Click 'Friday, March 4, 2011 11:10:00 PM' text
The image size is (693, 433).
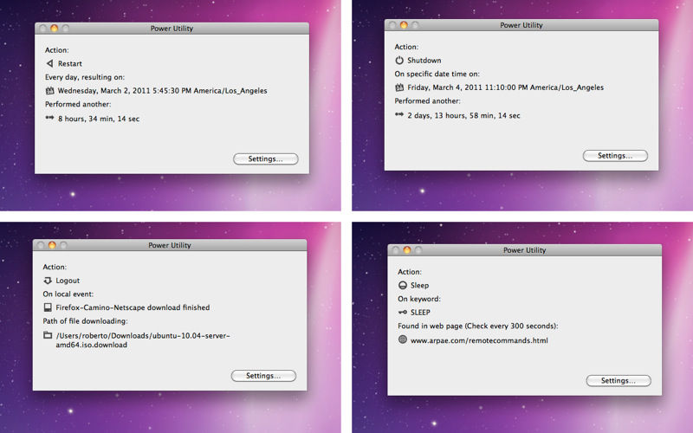[468, 87]
